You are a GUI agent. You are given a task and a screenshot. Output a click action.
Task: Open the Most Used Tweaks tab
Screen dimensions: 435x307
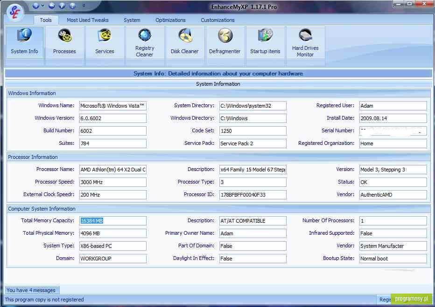pyautogui.click(x=88, y=20)
